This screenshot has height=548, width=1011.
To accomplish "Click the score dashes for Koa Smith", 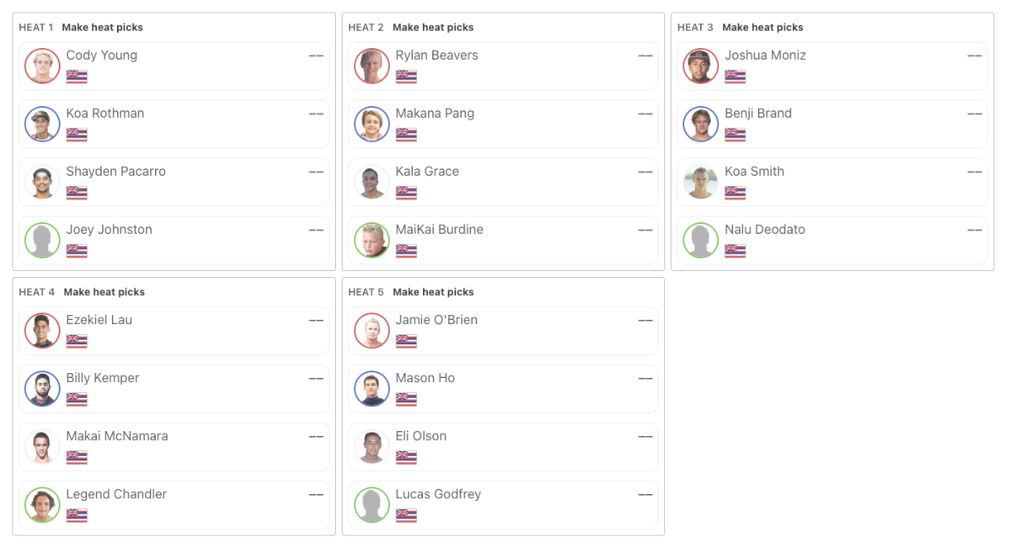I will [974, 172].
